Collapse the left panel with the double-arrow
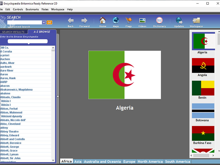The height and width of the screenshot is (165, 220). [x=58, y=97]
